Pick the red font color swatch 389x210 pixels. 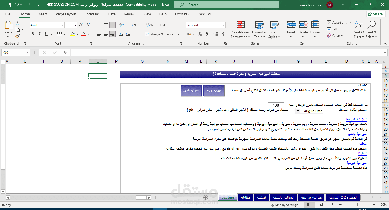83,36
